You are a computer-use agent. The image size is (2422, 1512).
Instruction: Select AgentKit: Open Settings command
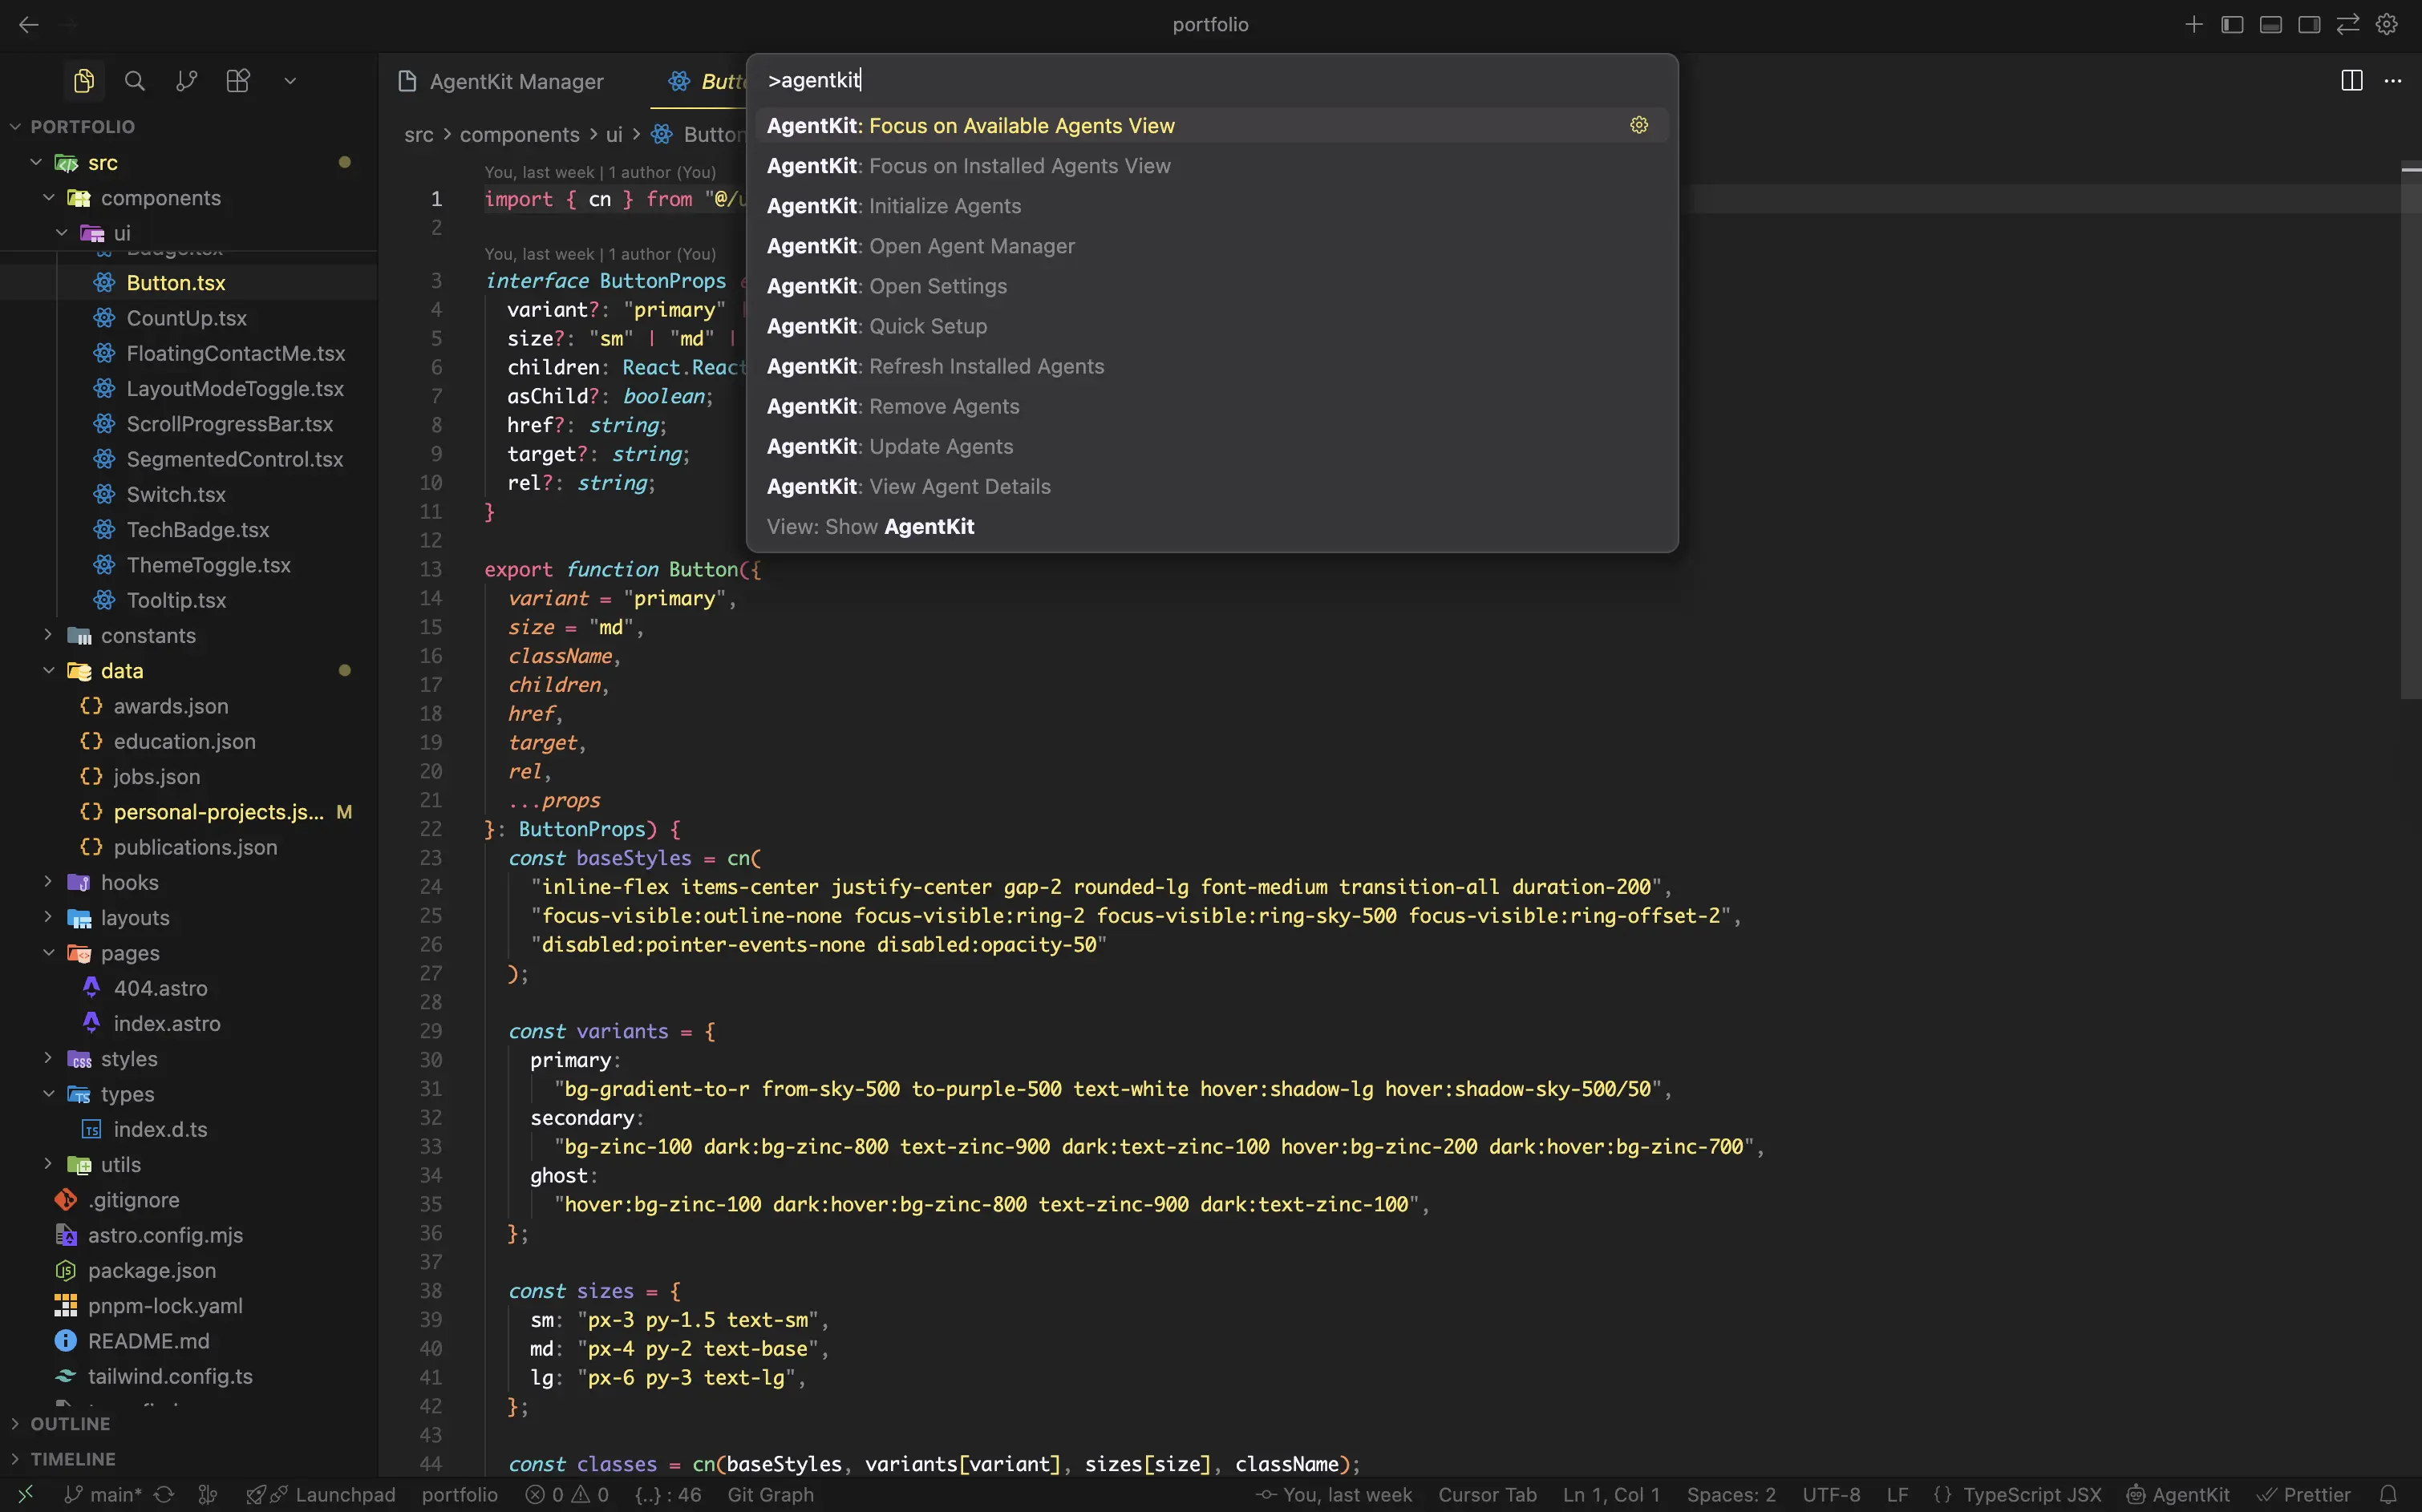1212,286
